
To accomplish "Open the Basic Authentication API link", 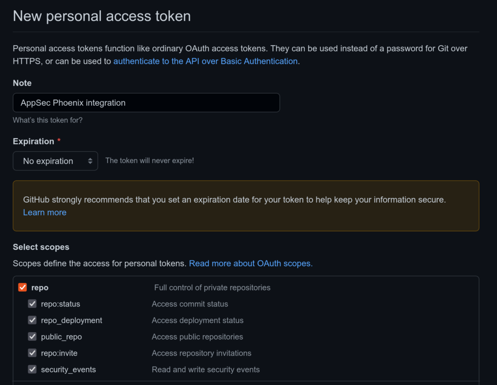I will (x=205, y=61).
